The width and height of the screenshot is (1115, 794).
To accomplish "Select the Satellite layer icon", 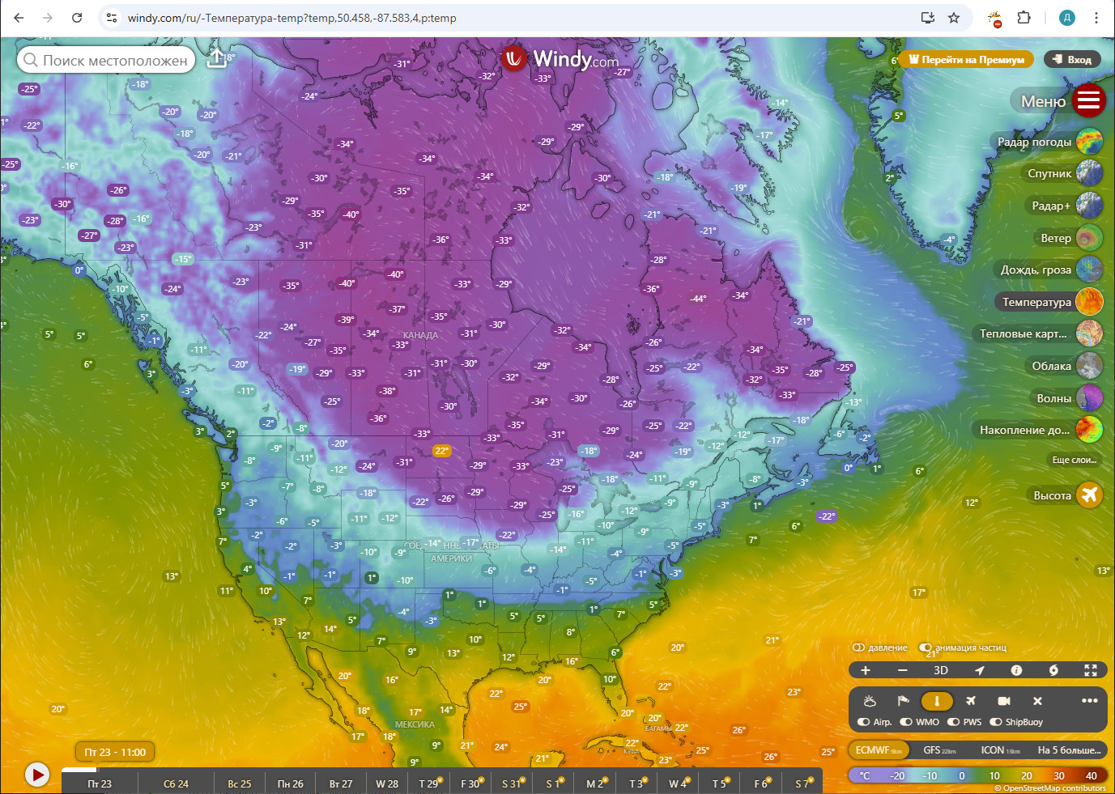I will pyautogui.click(x=1089, y=173).
